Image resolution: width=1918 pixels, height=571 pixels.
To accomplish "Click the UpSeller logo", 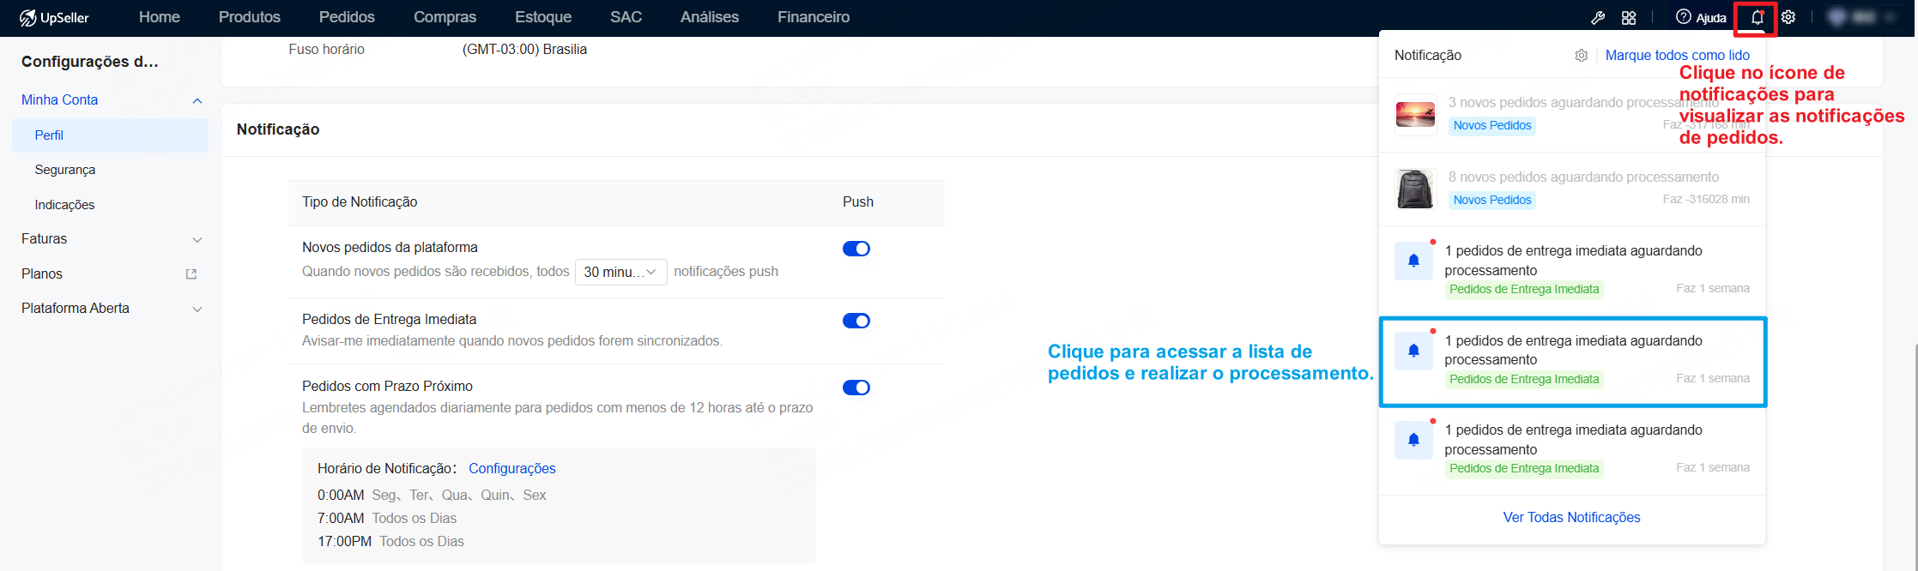I will (54, 17).
